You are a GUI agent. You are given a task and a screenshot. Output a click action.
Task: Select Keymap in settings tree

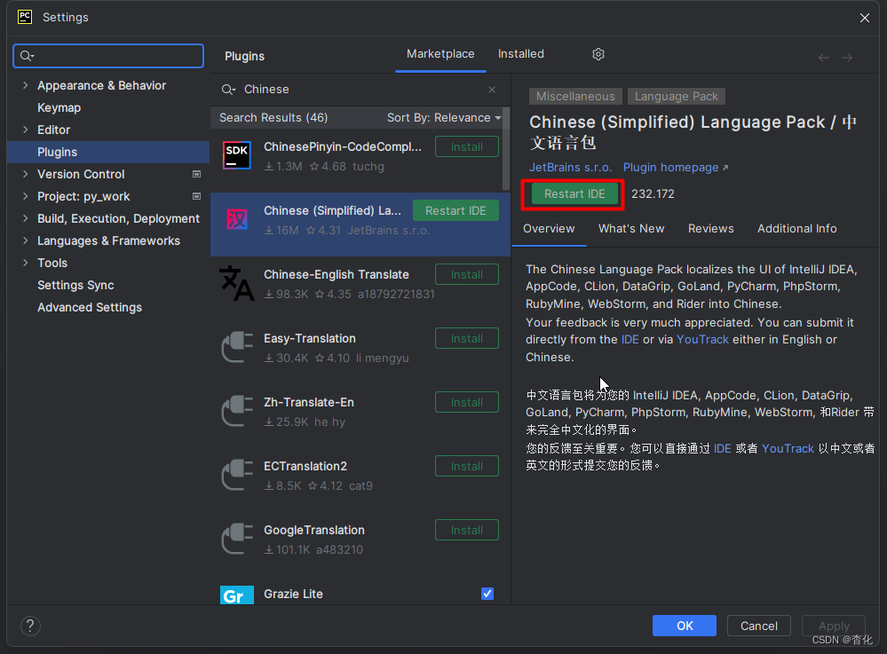point(59,107)
